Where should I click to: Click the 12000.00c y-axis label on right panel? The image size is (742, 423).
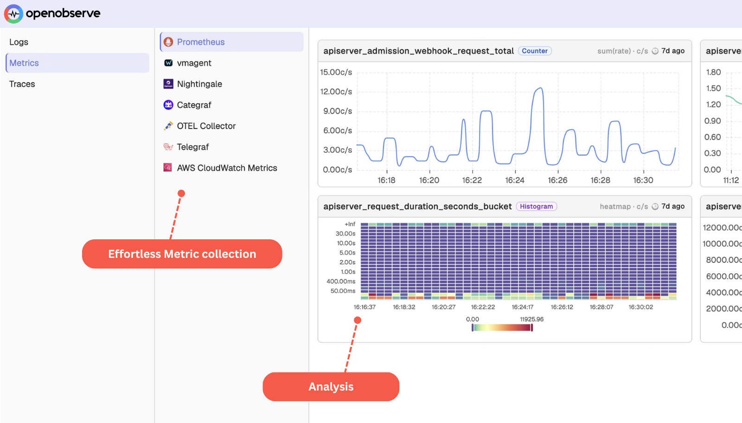pos(722,228)
